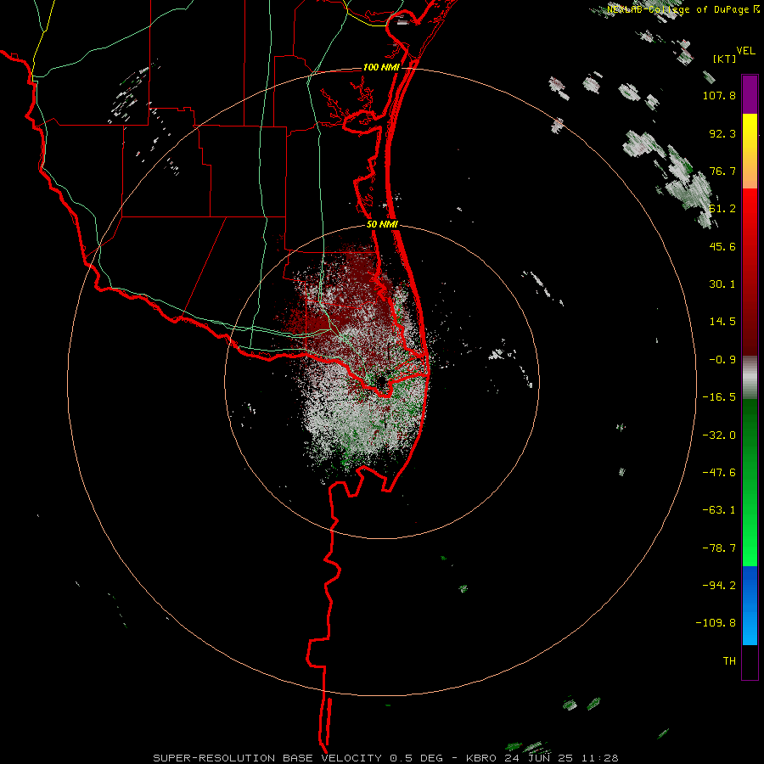Select the -63.1 velocity scale value

click(719, 510)
